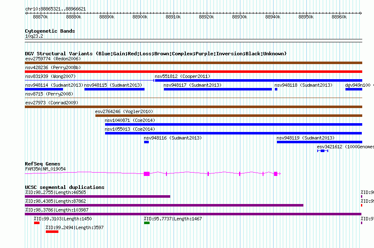Click the esv3421612 (1000Genomes) variant glyph
Image resolution: width=374 pixels, height=248 pixels.
point(323,151)
